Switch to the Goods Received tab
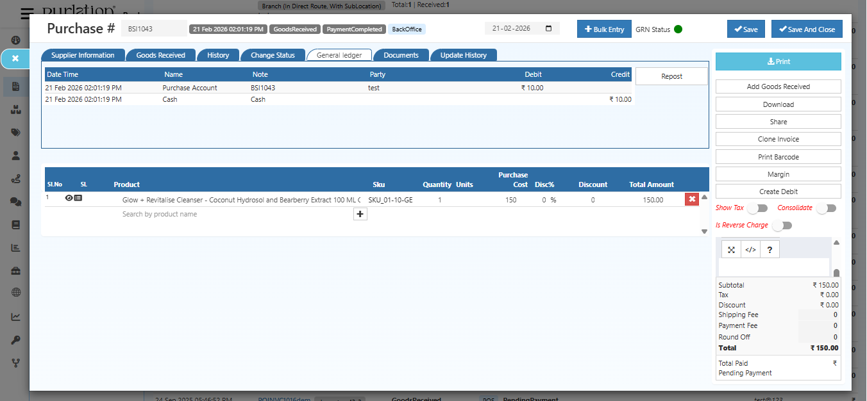Image resolution: width=867 pixels, height=401 pixels. click(x=160, y=55)
